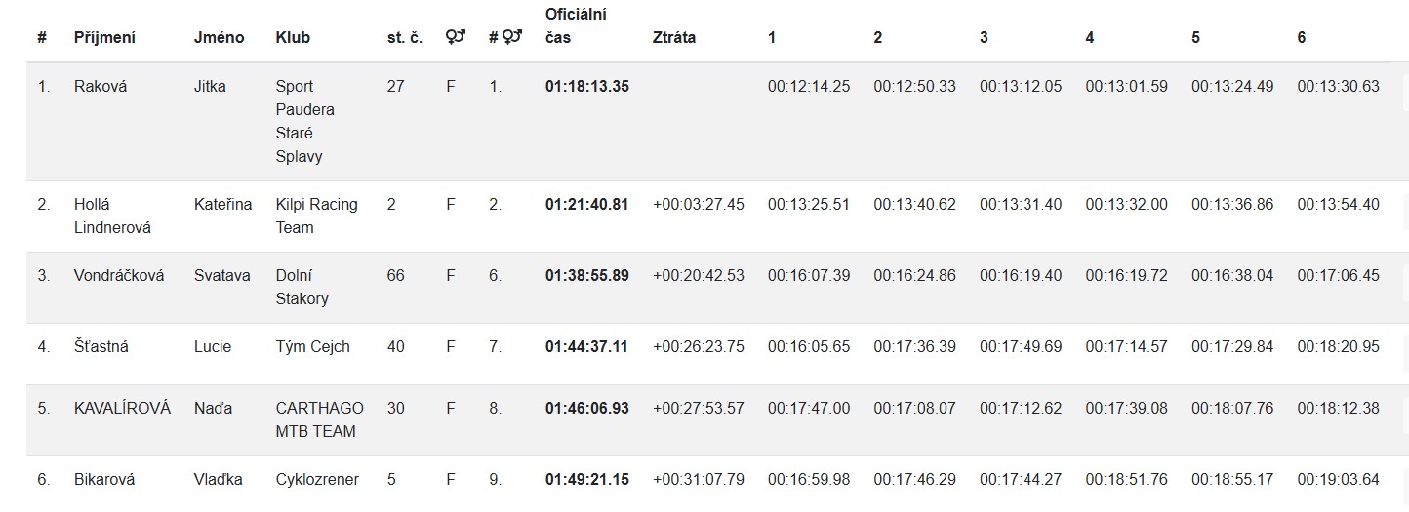The width and height of the screenshot is (1409, 512).
Task: Click the CARTHAGO MTB TEAM club cell
Action: [319, 419]
